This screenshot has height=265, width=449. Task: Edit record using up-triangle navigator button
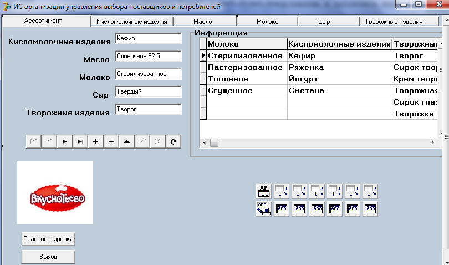[127, 141]
